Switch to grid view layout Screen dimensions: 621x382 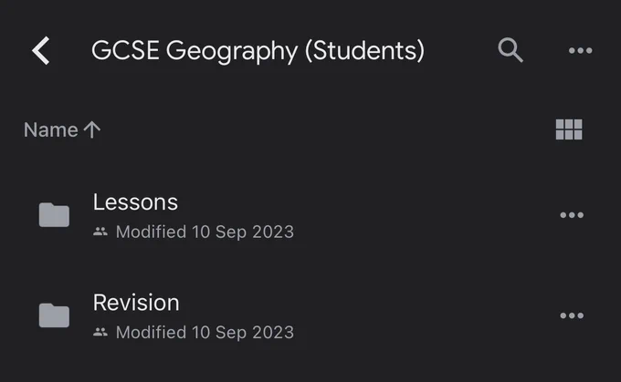point(569,129)
